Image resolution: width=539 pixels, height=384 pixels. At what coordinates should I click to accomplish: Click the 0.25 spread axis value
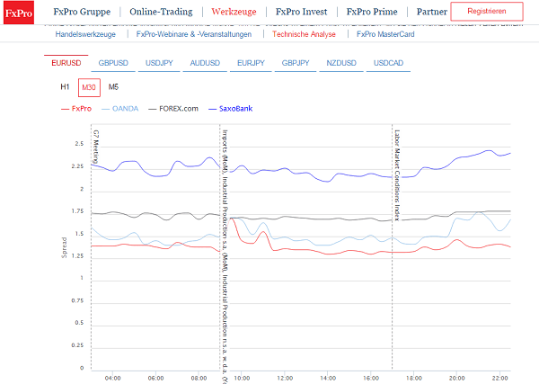[x=77, y=345]
